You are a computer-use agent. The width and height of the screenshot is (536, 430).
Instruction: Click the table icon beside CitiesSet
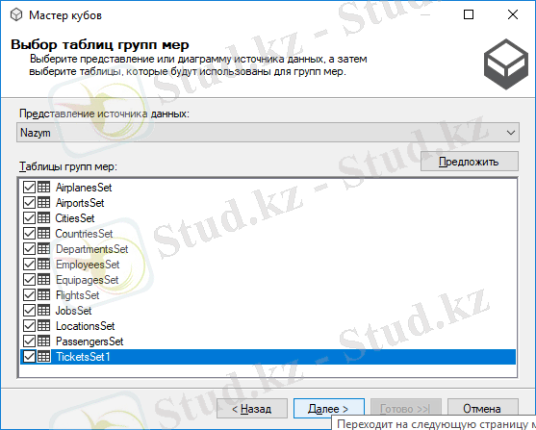click(x=43, y=217)
